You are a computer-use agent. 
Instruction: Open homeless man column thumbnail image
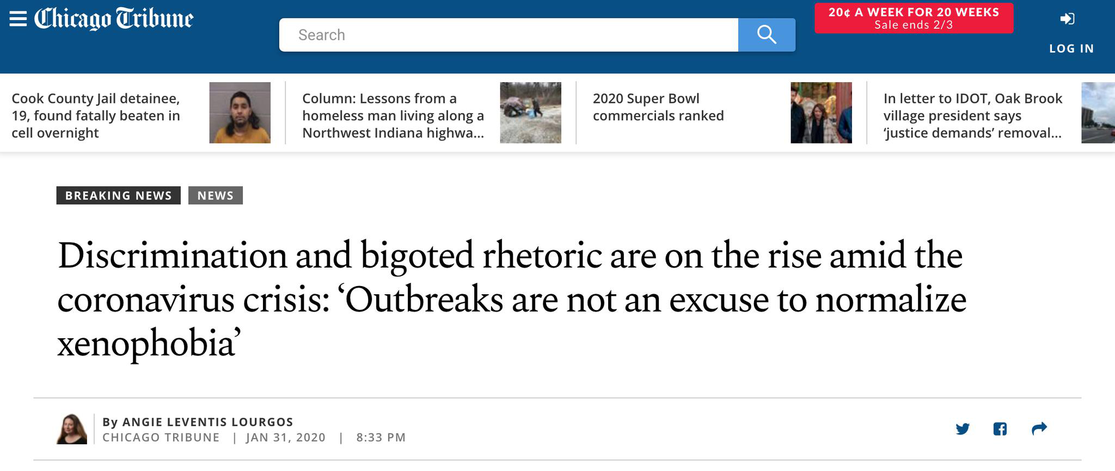[x=530, y=113]
